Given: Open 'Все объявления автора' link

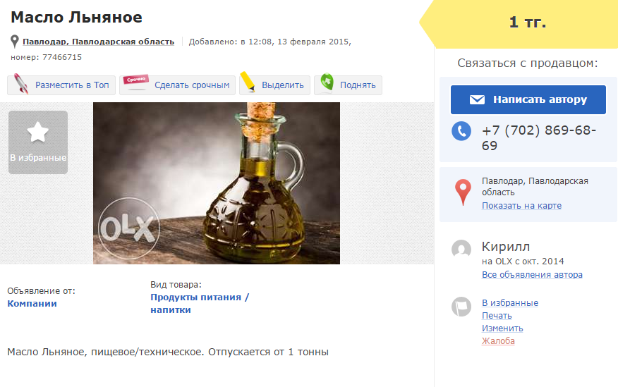Looking at the screenshot, I should [x=532, y=275].
